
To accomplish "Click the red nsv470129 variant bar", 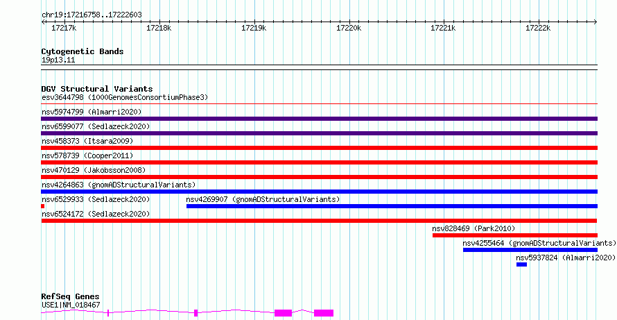I will [x=319, y=177].
